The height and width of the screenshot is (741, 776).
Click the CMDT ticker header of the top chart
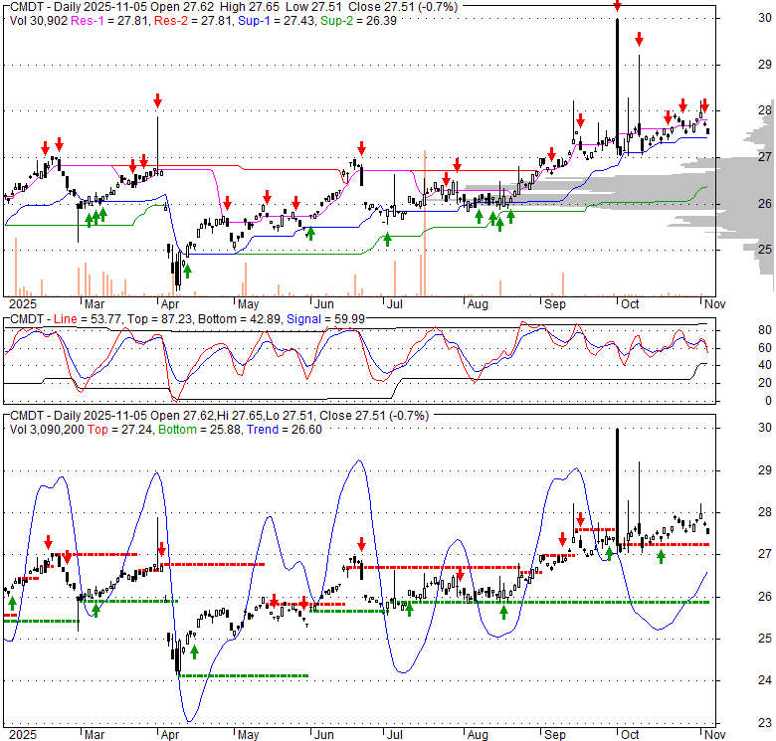pyautogui.click(x=26, y=7)
